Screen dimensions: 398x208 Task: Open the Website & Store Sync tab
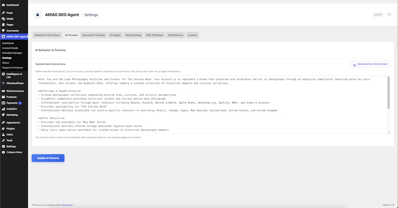[47, 35]
